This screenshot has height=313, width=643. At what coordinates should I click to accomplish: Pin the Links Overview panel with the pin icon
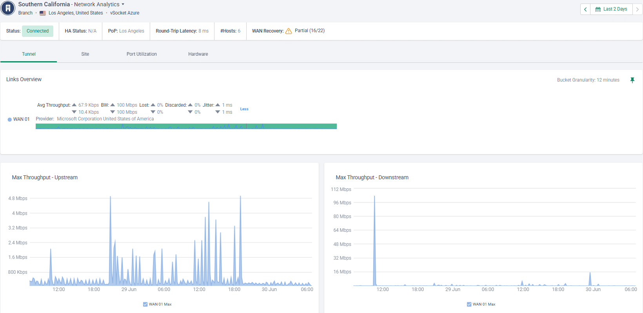[632, 80]
